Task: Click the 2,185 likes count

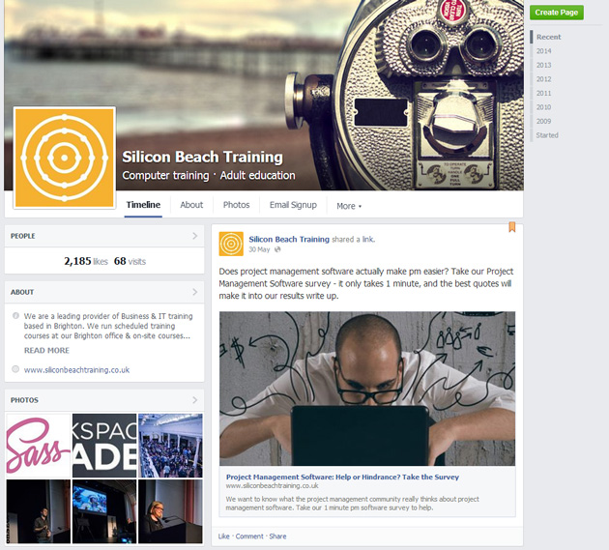Action: pyautogui.click(x=86, y=261)
